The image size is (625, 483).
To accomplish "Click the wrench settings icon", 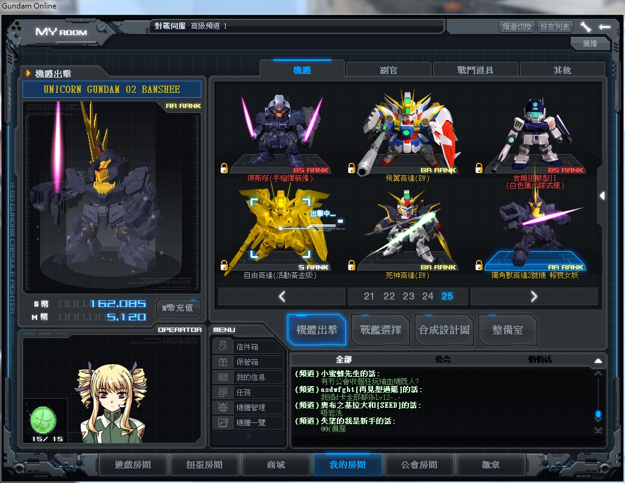I will [x=585, y=27].
